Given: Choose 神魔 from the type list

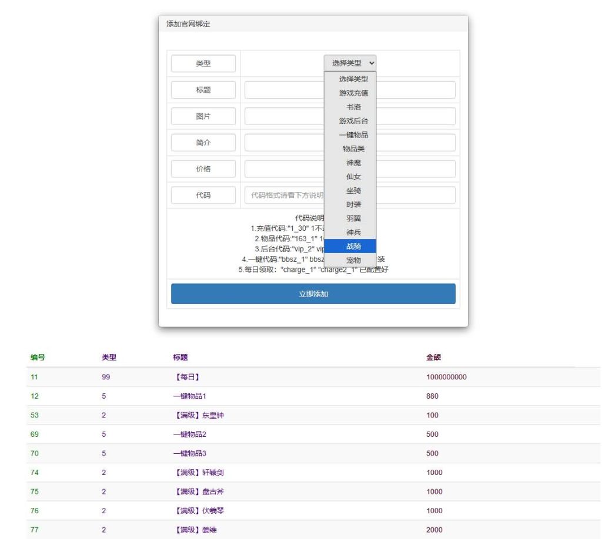Looking at the screenshot, I should tap(353, 163).
